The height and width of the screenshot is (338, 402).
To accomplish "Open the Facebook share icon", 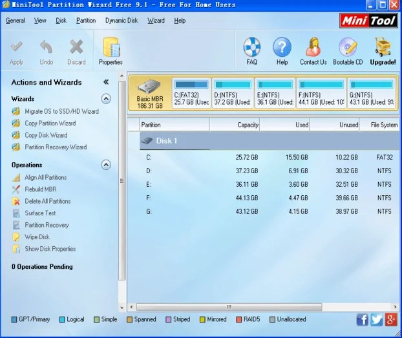I will 363,319.
